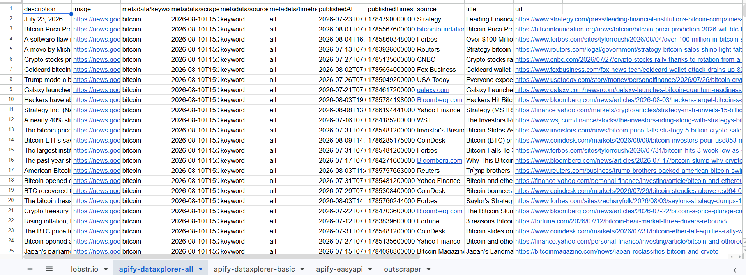Click the horizontal scrollbar thumb
The height and width of the screenshot is (275, 746).
point(221,257)
